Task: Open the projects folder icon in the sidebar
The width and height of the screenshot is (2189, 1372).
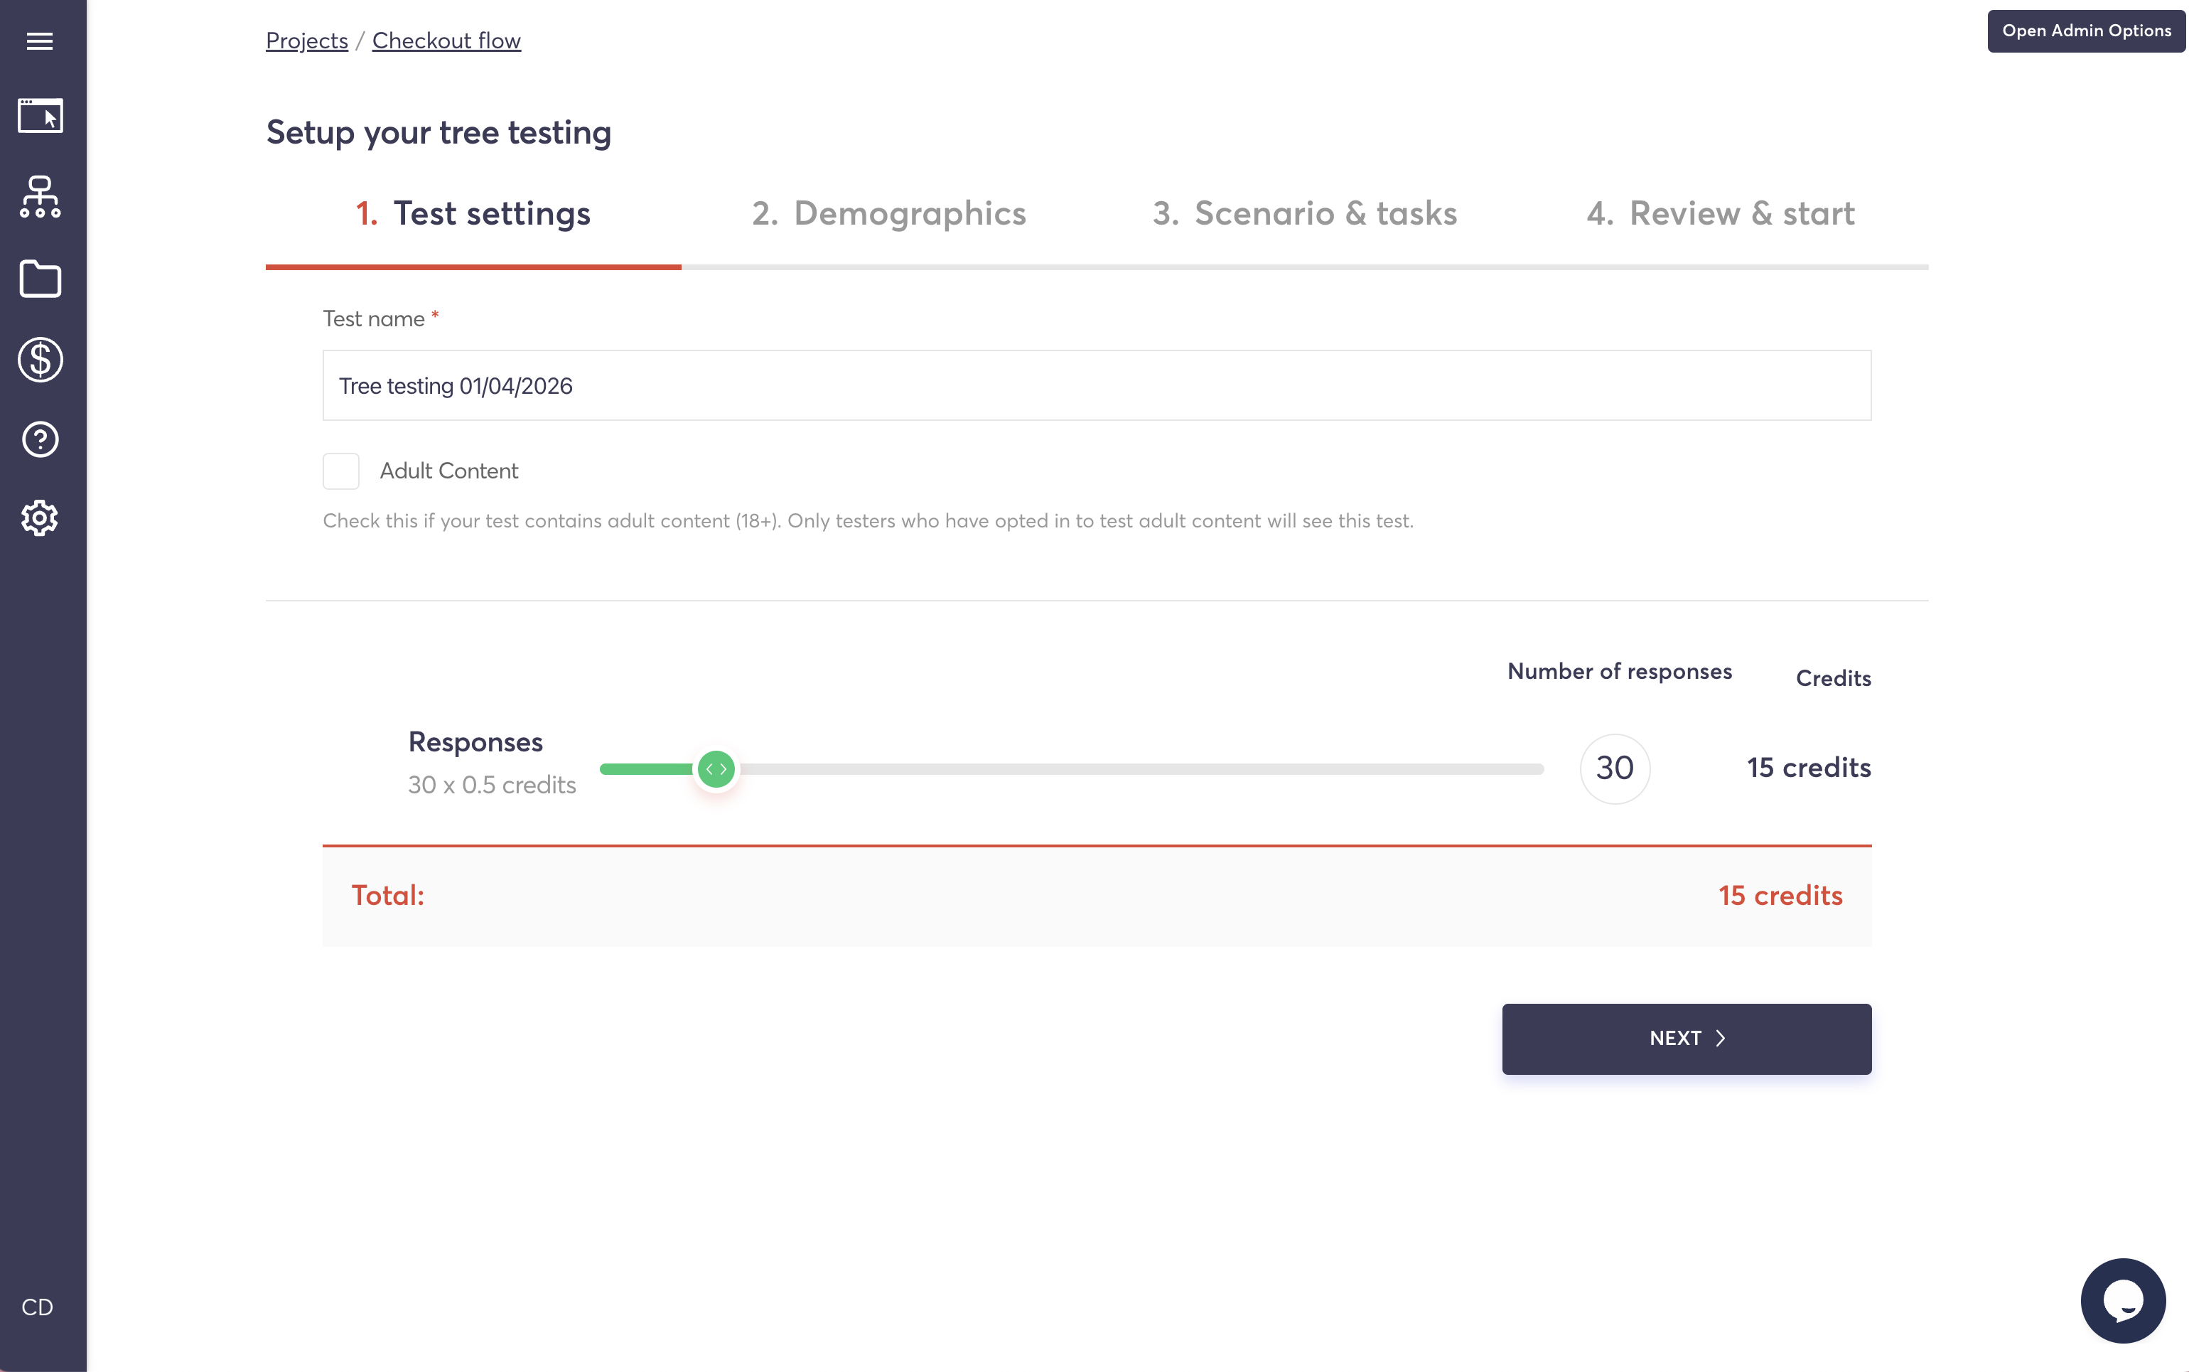Action: point(40,279)
